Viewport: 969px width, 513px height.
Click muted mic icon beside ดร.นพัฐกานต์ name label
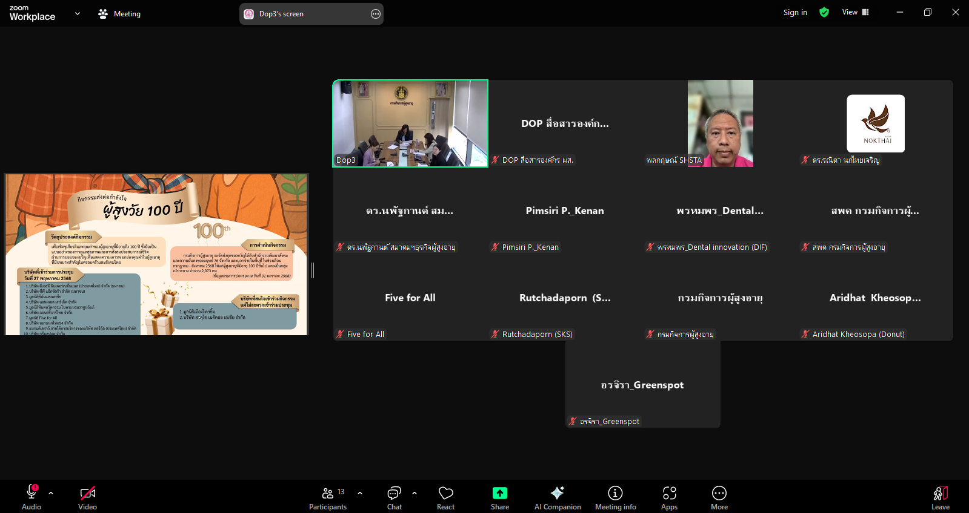point(341,247)
